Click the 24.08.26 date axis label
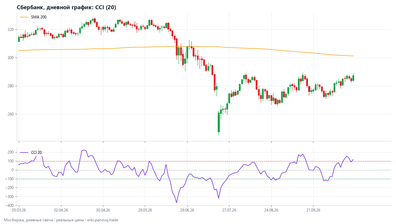Image resolution: width=396 pixels, height=224 pixels. [x=271, y=210]
